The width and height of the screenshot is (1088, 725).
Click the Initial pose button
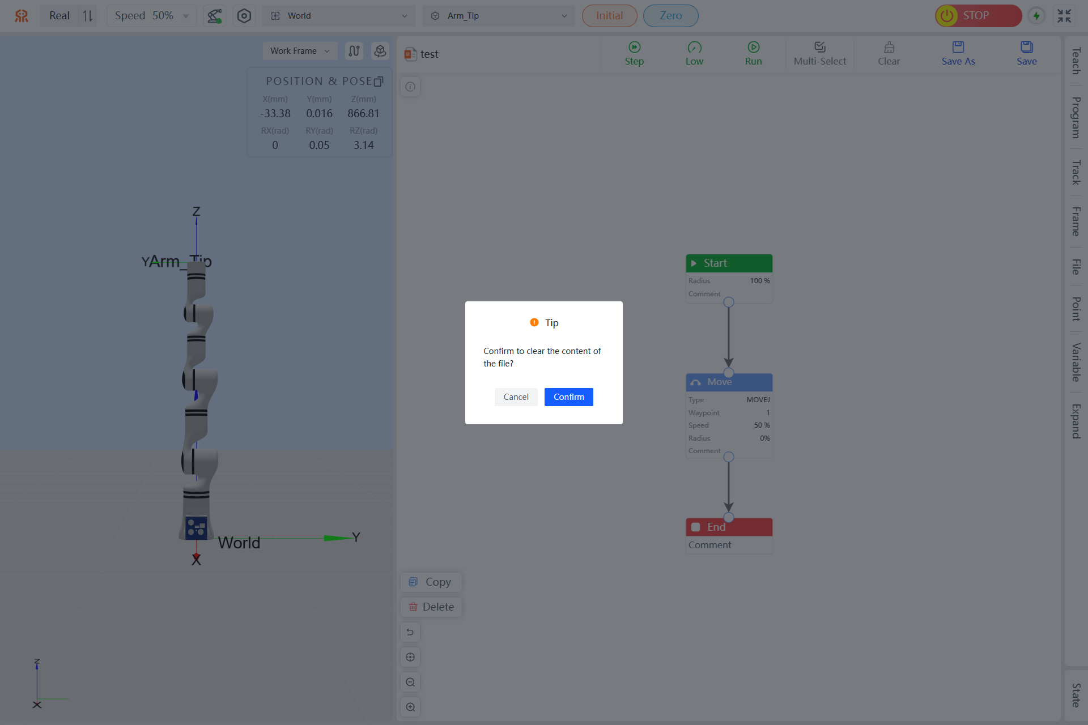pyautogui.click(x=609, y=16)
